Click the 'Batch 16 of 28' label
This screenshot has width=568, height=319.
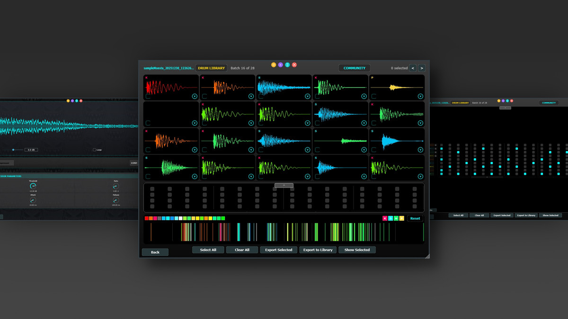(x=242, y=68)
